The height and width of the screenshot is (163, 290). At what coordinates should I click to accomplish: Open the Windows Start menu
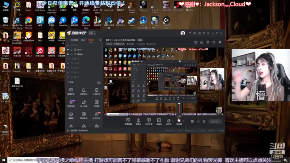(x=3, y=160)
